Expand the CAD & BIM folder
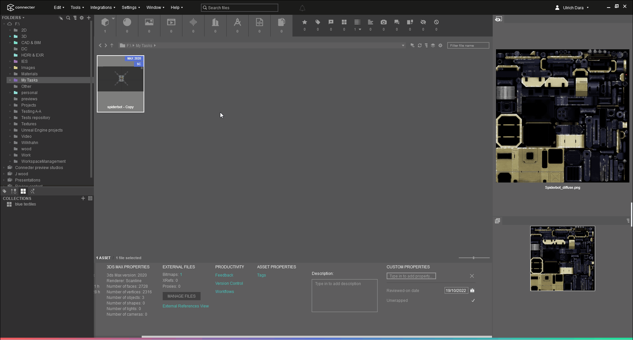Screen dimensions: 633x340 [10, 43]
